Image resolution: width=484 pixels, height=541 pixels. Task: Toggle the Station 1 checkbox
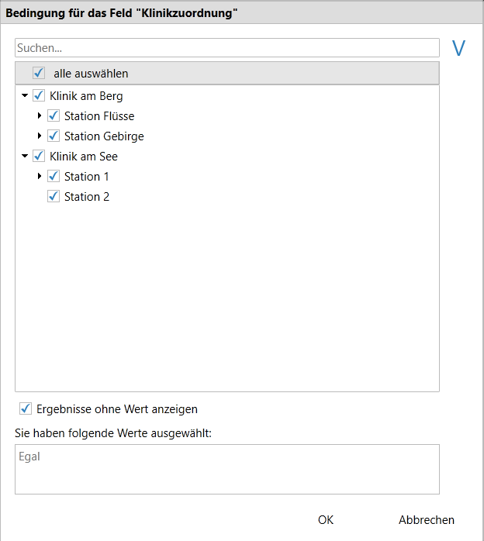coord(54,177)
